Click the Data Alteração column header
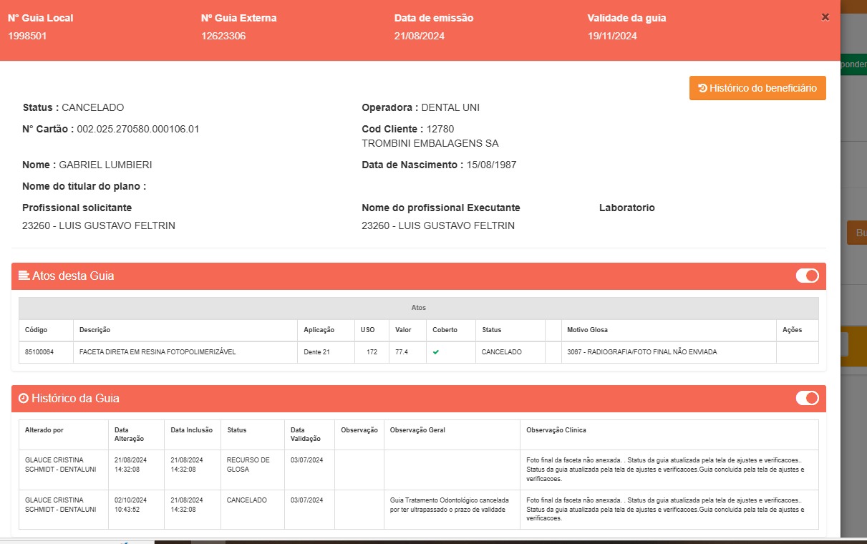The width and height of the screenshot is (867, 544). coord(130,434)
